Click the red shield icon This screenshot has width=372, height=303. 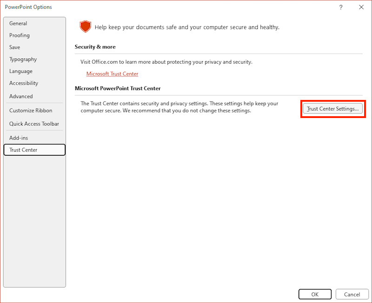[x=86, y=26]
